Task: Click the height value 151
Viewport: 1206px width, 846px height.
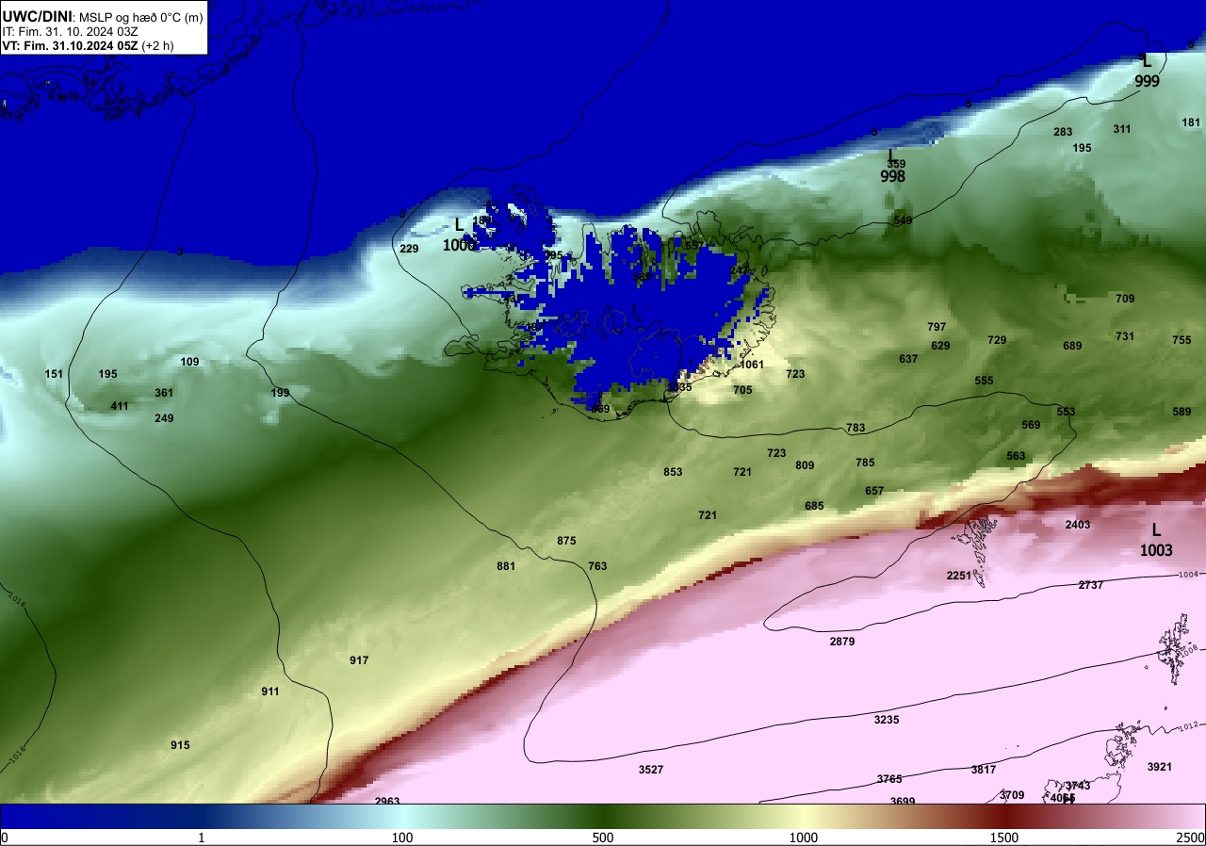Action: tap(54, 374)
